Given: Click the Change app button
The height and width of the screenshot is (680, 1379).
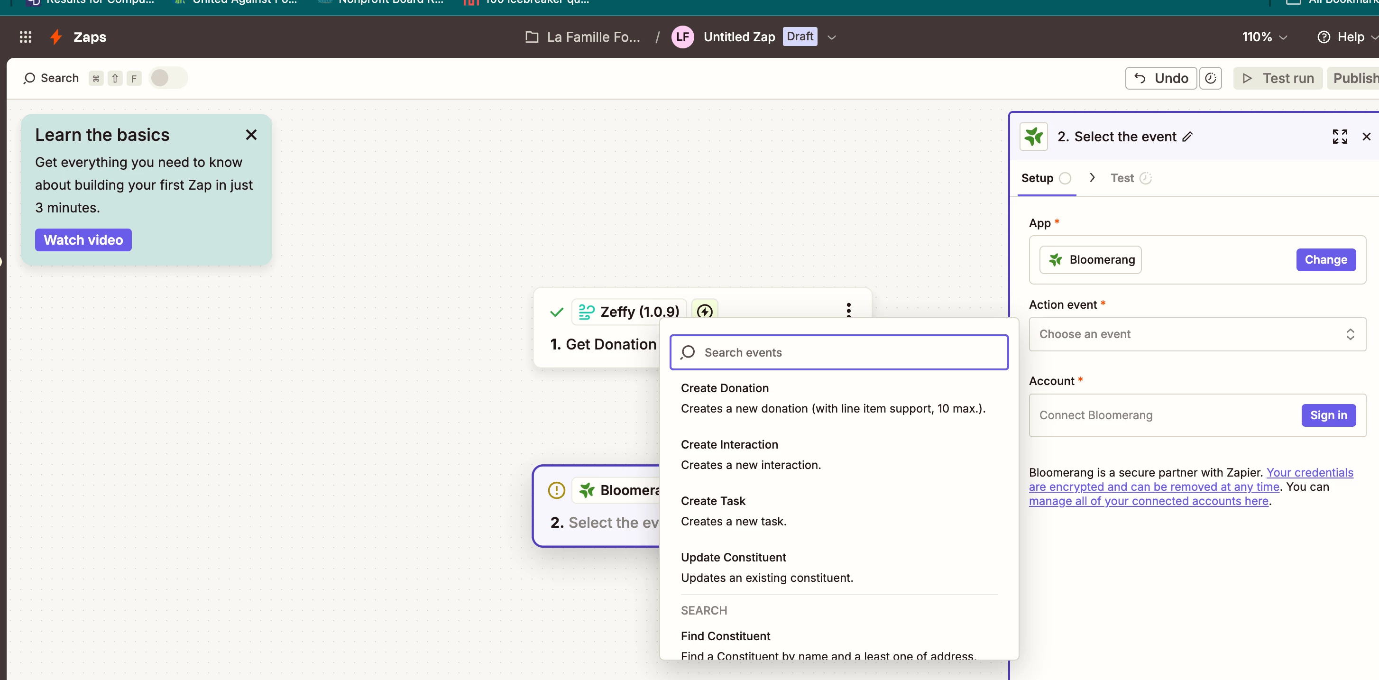Looking at the screenshot, I should [x=1325, y=260].
